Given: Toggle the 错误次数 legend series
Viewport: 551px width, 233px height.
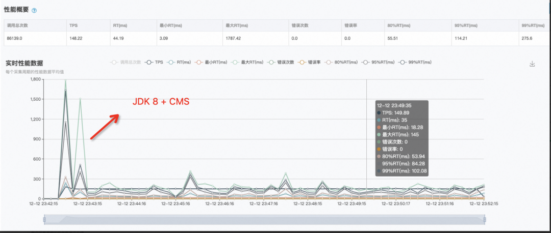Looking at the screenshot, I should coord(281,62).
